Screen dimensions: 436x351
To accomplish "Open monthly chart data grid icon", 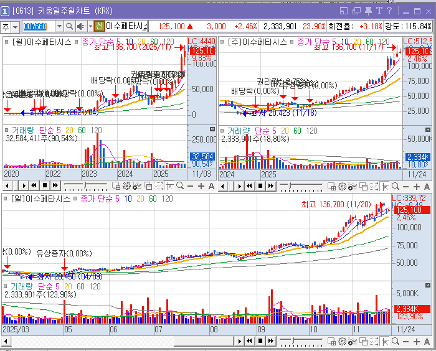I will (x=116, y=186).
